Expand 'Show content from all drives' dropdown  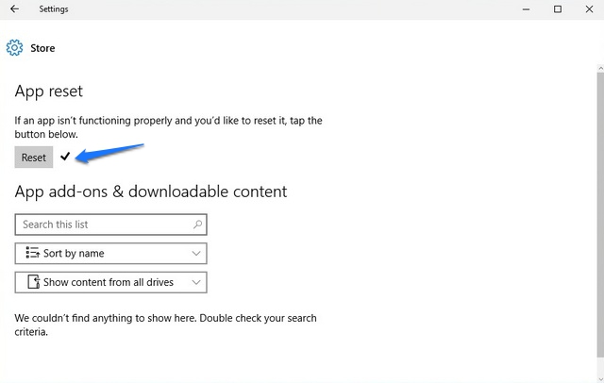[111, 282]
